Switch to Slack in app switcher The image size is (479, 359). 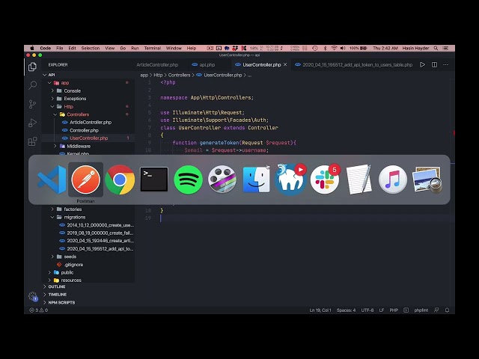tap(324, 179)
